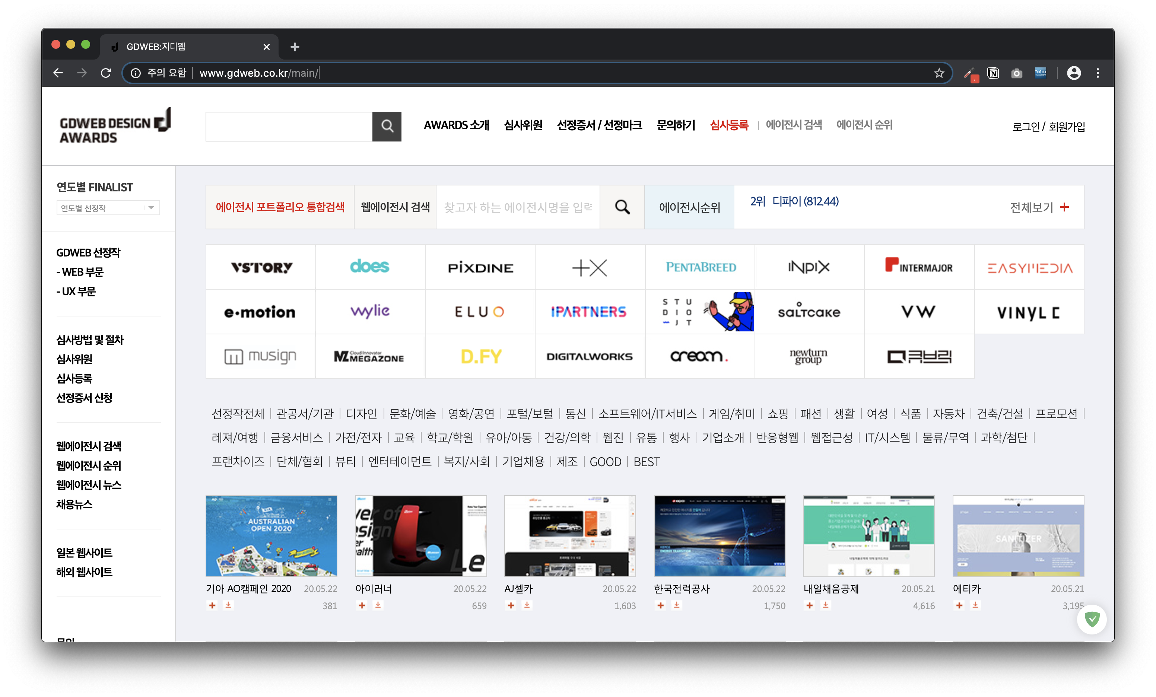The width and height of the screenshot is (1156, 697).
Task: Click the GDWEB Design Awards logo
Action: click(115, 126)
